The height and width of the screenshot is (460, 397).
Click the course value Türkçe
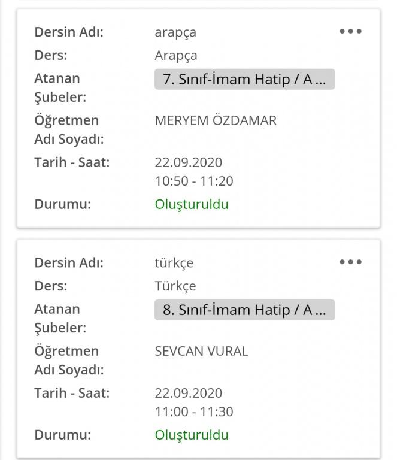tap(175, 286)
